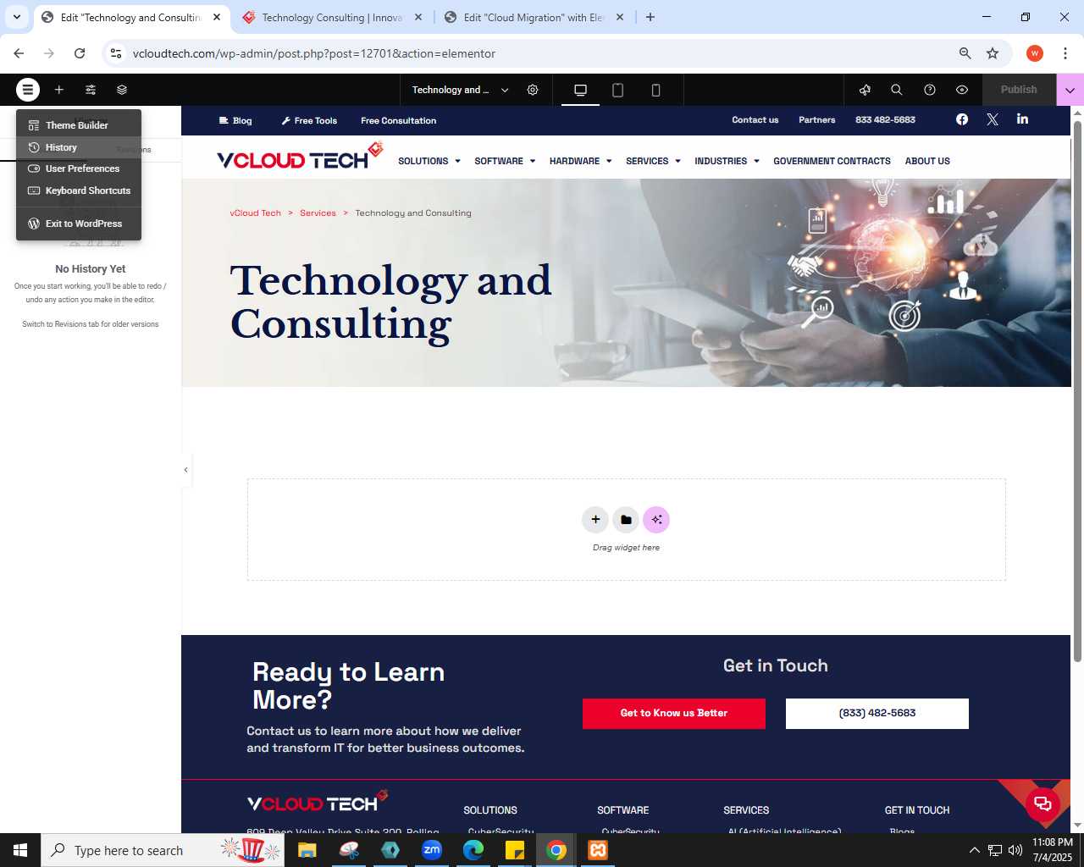Screen dimensions: 1084x867
Task: Open the Help question mark icon
Action: click(x=930, y=90)
